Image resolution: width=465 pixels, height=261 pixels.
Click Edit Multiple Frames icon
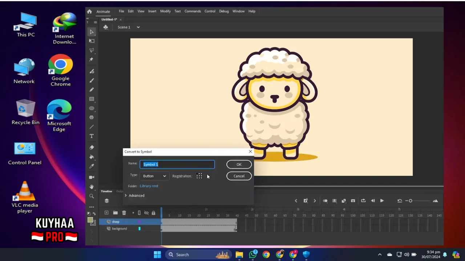[335, 200]
